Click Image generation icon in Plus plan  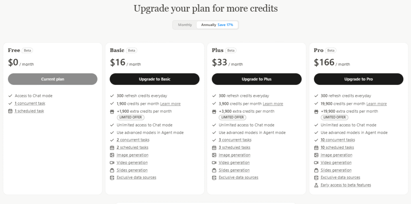tap(214, 155)
